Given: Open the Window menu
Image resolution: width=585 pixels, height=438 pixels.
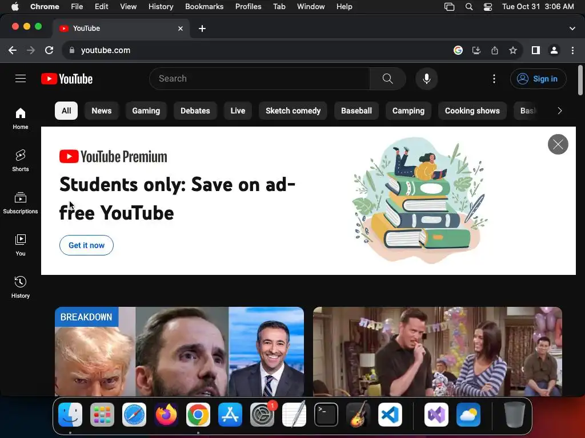Looking at the screenshot, I should 311,6.
